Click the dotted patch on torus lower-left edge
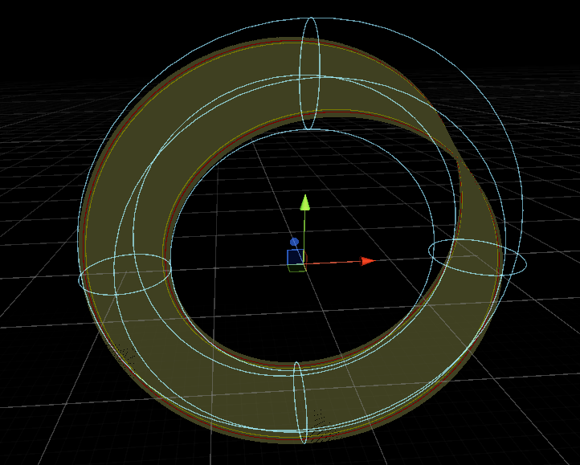Viewport: 580px width, 465px height. pos(125,353)
